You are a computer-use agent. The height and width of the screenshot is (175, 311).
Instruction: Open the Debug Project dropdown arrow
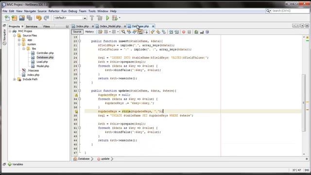click(120, 18)
